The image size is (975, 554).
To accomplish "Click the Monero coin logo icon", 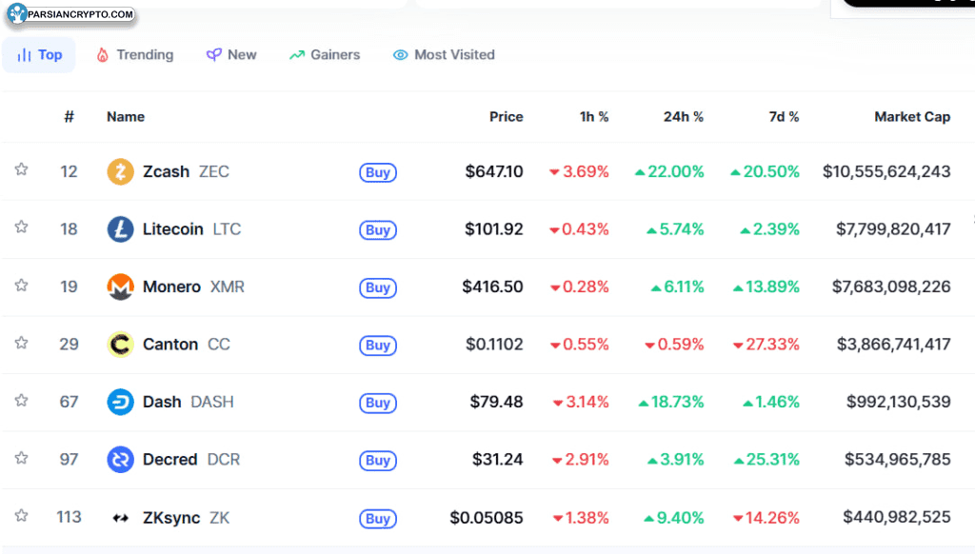I will coord(120,287).
